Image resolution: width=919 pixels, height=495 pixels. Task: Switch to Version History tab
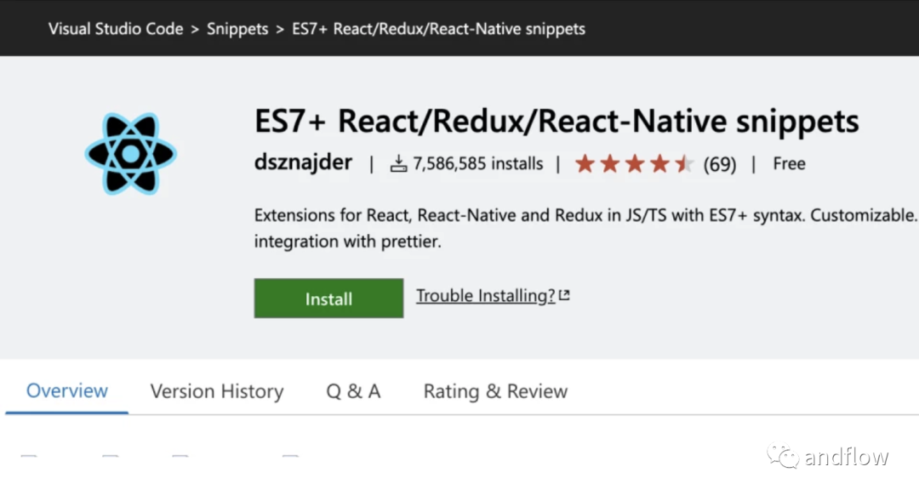pos(217,391)
